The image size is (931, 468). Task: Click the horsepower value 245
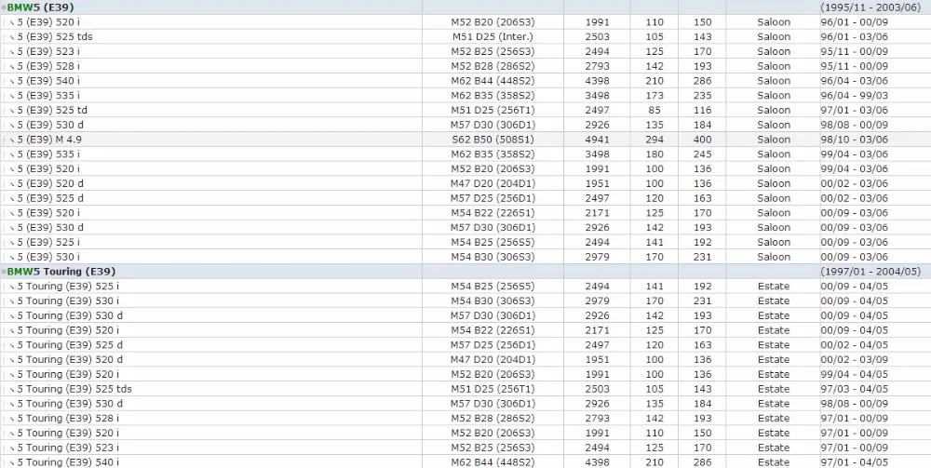(702, 154)
